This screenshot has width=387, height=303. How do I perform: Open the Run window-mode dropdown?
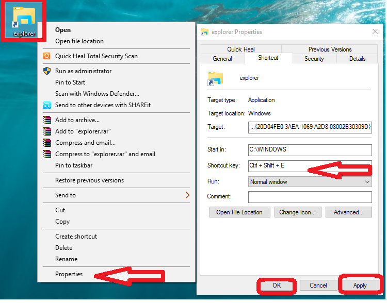point(310,182)
